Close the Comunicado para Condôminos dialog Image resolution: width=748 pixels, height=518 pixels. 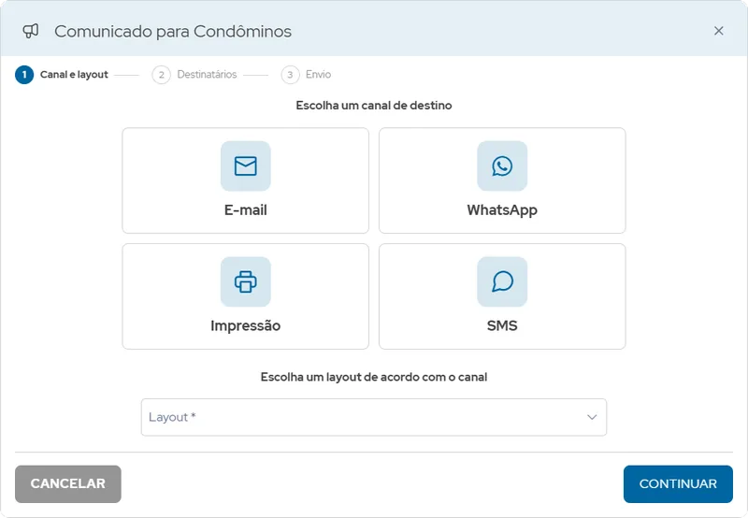(x=718, y=31)
